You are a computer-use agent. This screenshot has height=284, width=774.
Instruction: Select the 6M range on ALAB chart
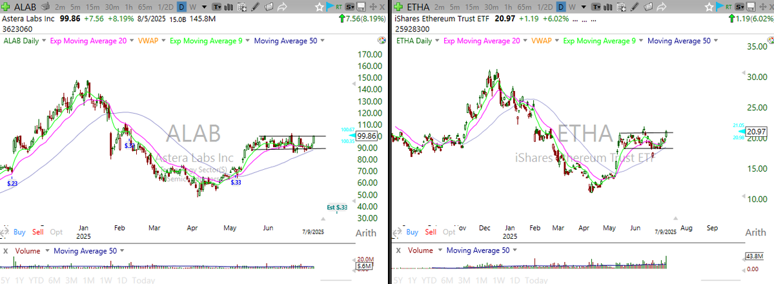coord(54,280)
